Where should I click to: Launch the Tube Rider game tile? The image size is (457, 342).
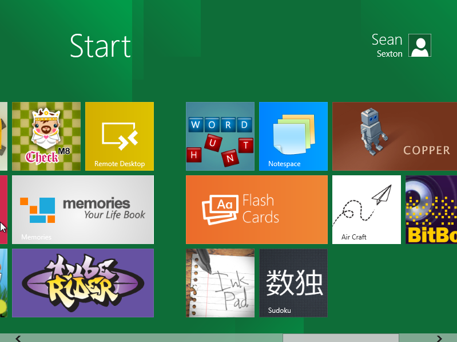(x=83, y=283)
